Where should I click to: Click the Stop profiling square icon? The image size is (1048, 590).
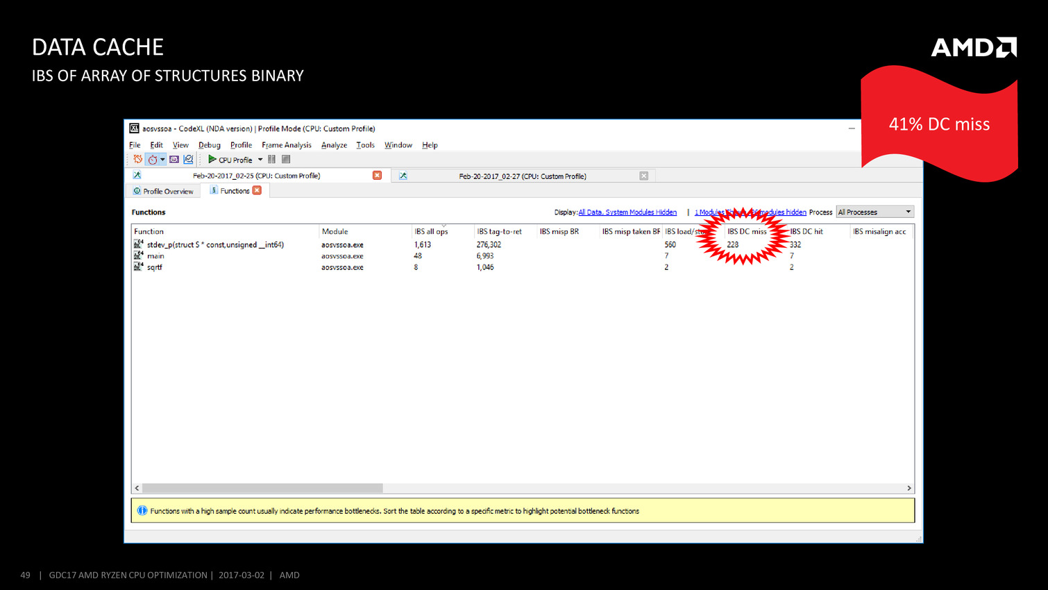[x=286, y=160]
